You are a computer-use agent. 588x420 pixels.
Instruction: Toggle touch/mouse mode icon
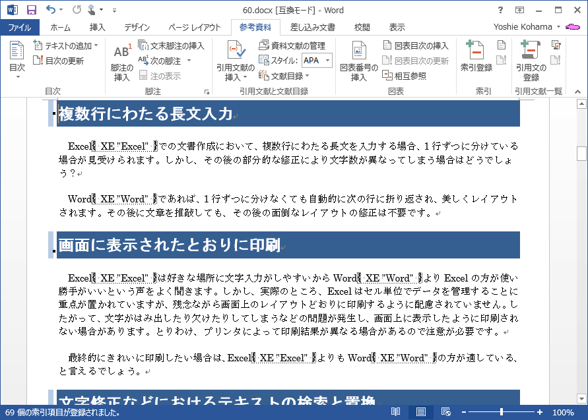click(91, 10)
